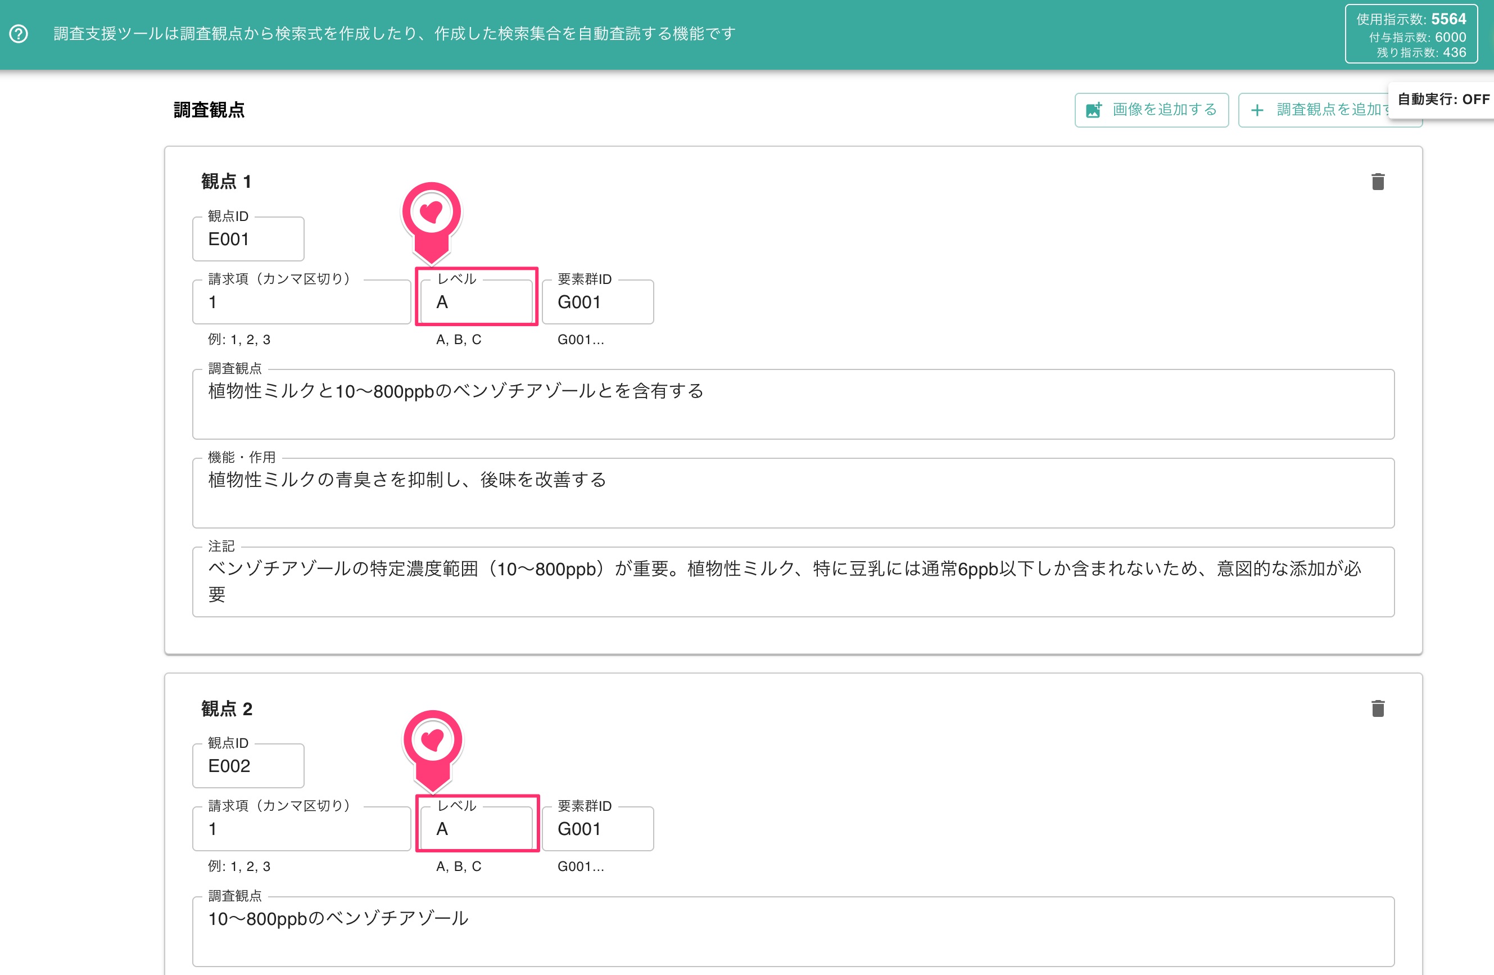Click the banner description 調査支援ツールは調査観点から…
Image resolution: width=1494 pixels, height=975 pixels.
394,34
